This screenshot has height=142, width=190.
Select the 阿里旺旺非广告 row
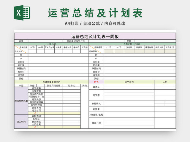tap(36, 97)
